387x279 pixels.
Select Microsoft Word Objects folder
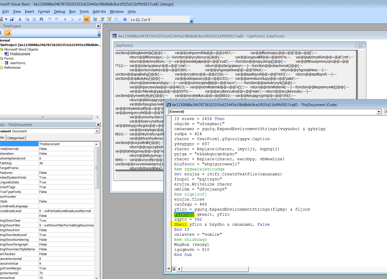click(x=21, y=49)
